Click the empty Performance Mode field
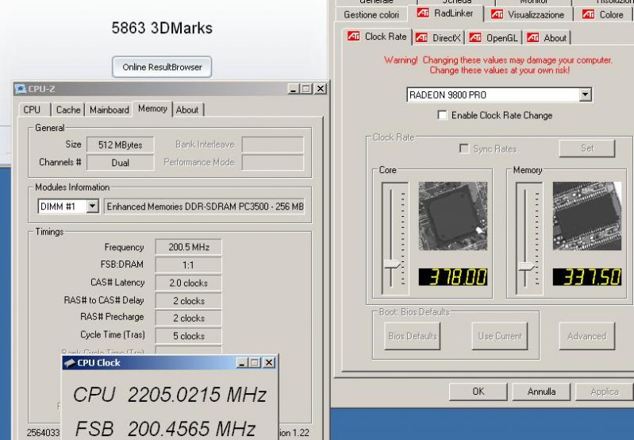 272,162
